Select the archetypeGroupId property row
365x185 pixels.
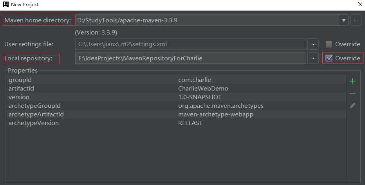(x=177, y=106)
